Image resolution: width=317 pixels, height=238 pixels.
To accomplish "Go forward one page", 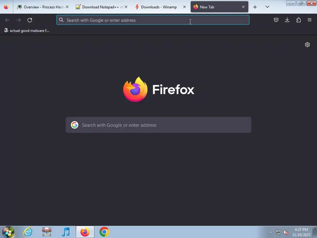I will (x=19, y=20).
